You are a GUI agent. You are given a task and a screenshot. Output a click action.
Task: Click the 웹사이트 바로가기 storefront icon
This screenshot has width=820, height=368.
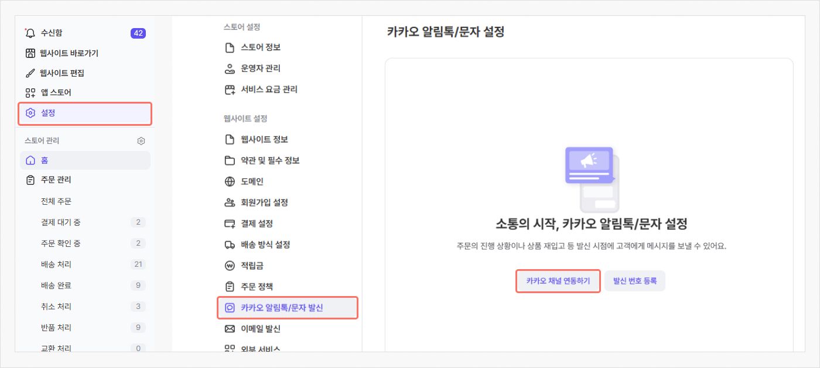tap(30, 53)
